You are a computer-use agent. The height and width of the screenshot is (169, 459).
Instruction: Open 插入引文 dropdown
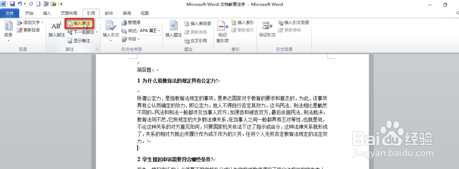tap(111, 31)
